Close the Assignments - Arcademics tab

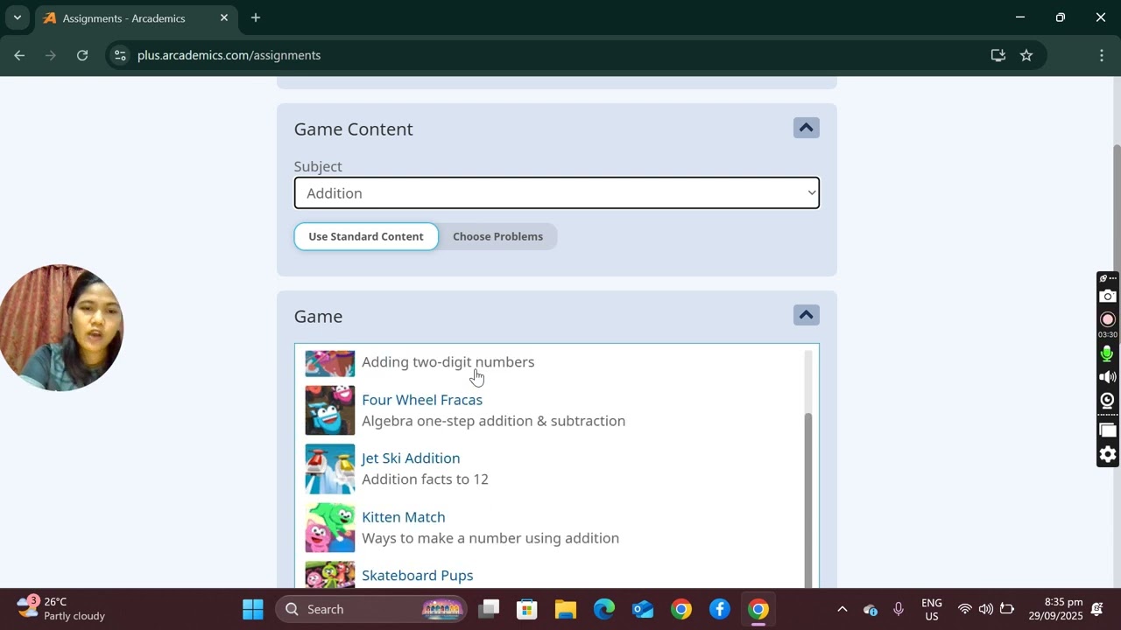coord(224,17)
